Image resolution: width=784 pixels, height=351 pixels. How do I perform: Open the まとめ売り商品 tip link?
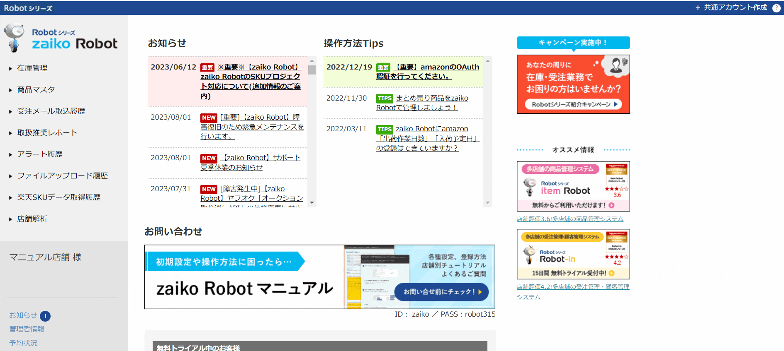(x=422, y=103)
